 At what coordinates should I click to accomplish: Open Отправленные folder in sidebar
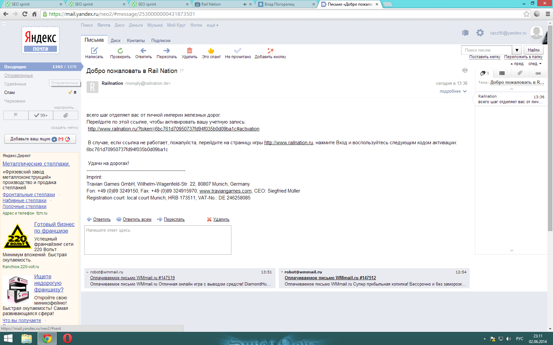point(18,76)
